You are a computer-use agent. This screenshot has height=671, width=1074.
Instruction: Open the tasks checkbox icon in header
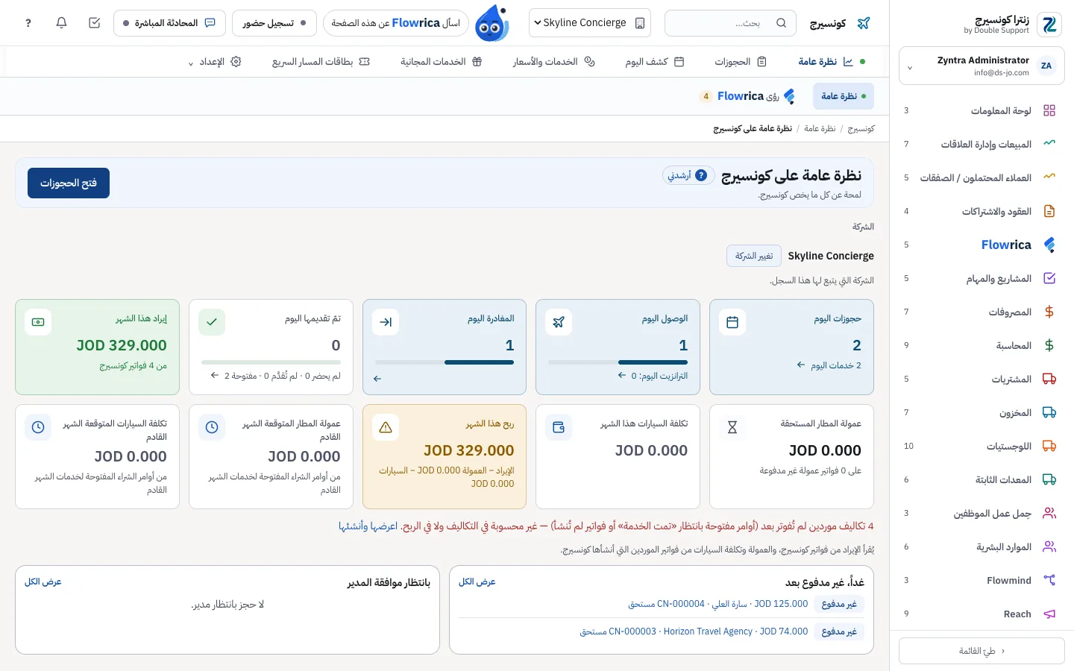(x=94, y=23)
